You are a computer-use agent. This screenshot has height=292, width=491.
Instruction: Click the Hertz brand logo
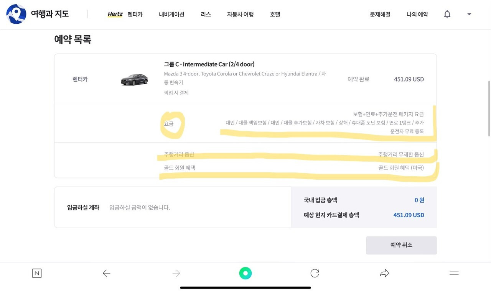[x=115, y=14]
